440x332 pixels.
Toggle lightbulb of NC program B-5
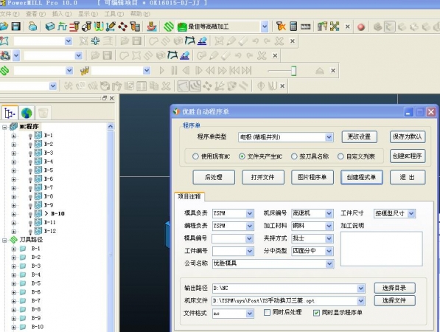point(30,171)
